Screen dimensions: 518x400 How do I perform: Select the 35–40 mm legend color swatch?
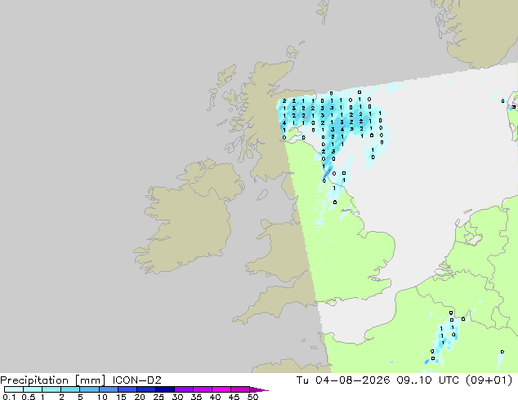(x=202, y=389)
